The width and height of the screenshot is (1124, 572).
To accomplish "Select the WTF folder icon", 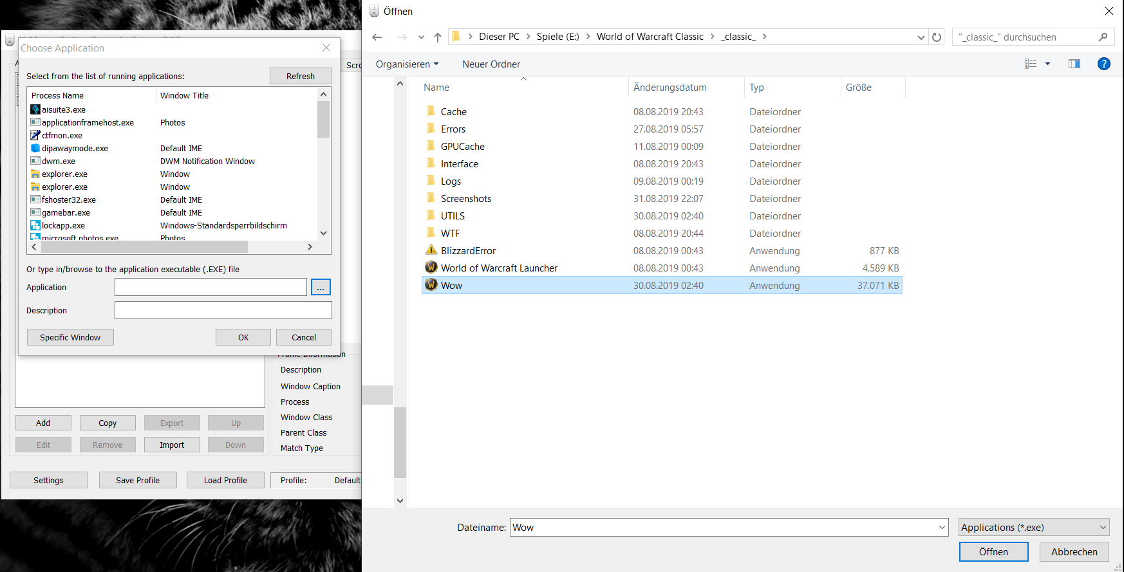I will pyautogui.click(x=431, y=233).
